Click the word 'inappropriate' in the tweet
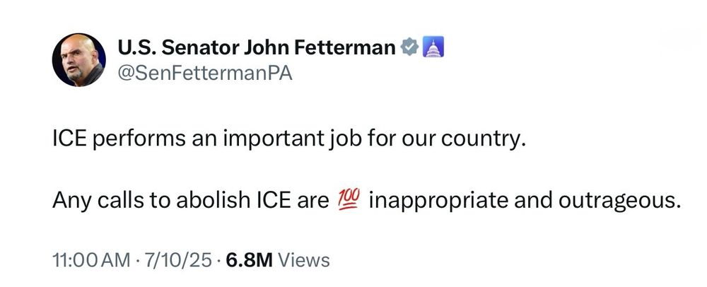 pyautogui.click(x=438, y=201)
